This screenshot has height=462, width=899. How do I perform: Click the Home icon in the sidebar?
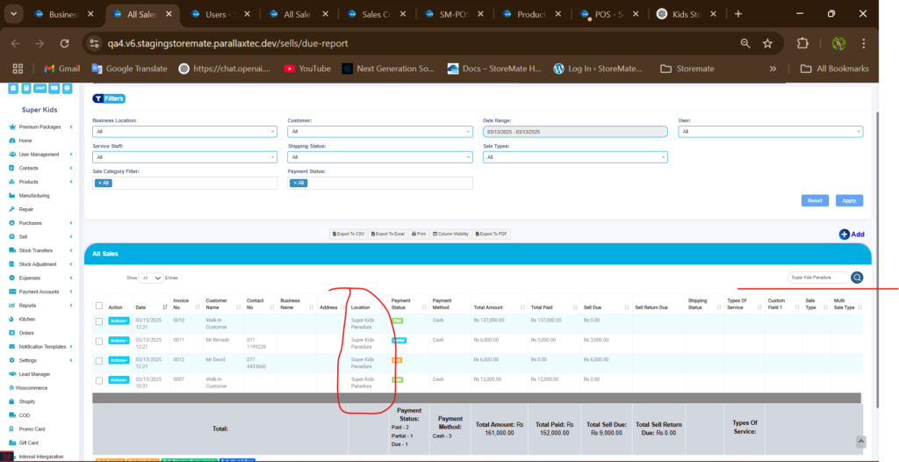(12, 141)
